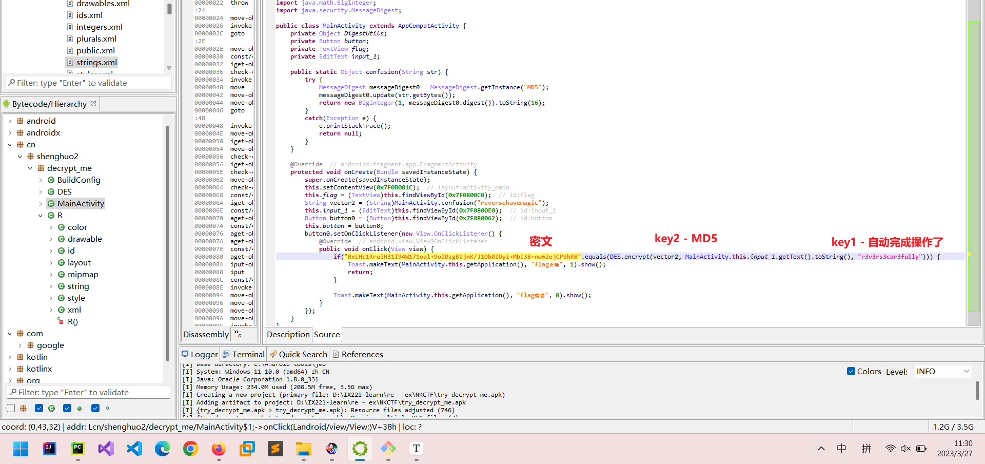Screen dimensions: 985x464
Task: Toggle the package filter checkbox
Action: 11,408
